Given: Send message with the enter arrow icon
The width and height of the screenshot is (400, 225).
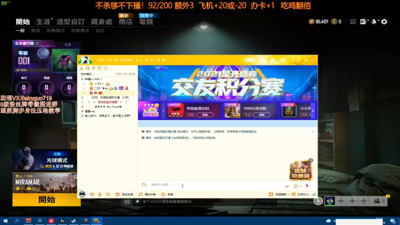Looking at the screenshot, I should tap(286, 186).
